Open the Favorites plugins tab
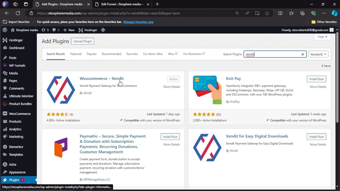340x191 pixels. click(x=132, y=54)
